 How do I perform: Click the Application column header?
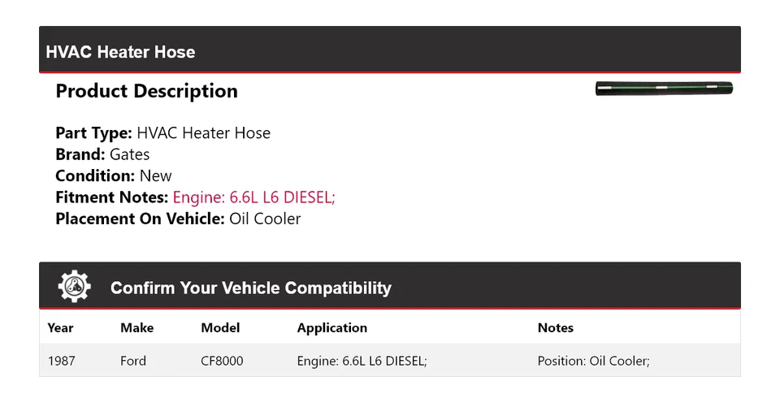331,327
